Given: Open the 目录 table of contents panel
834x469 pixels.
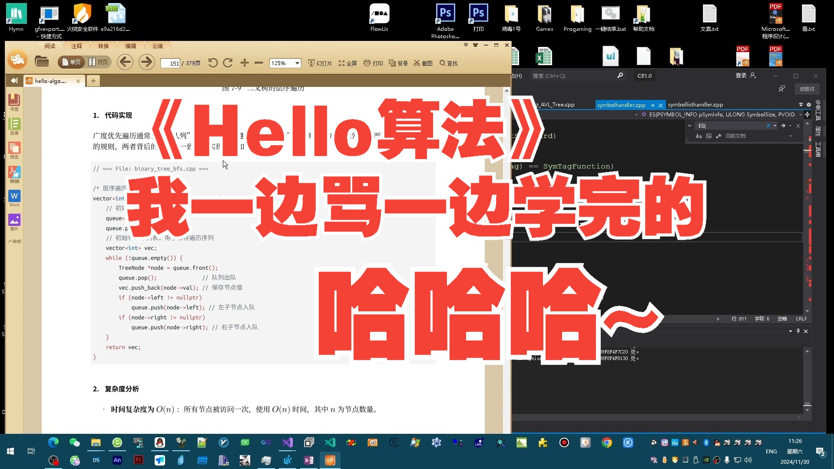Looking at the screenshot, I should pos(14,126).
